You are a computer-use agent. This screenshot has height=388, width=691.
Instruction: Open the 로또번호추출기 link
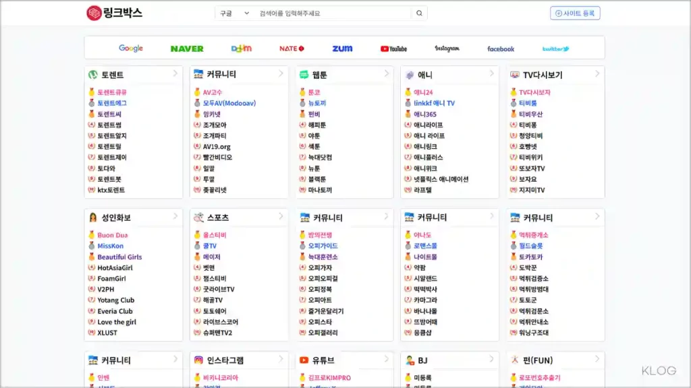click(x=539, y=377)
